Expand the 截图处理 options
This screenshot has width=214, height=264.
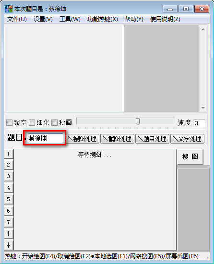coord(117,139)
